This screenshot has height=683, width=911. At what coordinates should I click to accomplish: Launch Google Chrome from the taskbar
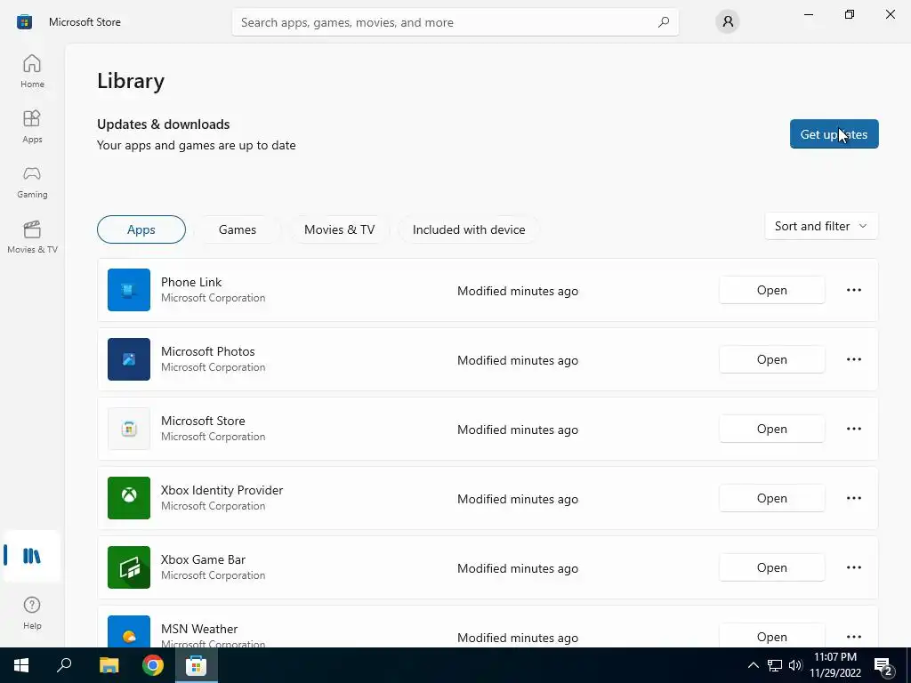click(153, 665)
